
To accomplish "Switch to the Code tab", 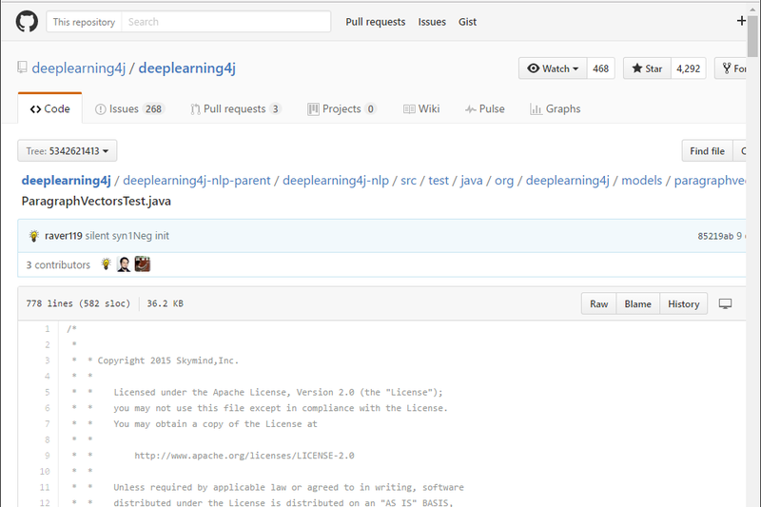I will [50, 108].
